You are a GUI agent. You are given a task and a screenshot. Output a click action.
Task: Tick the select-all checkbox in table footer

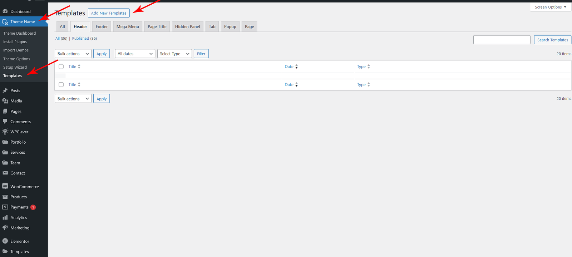pos(61,85)
